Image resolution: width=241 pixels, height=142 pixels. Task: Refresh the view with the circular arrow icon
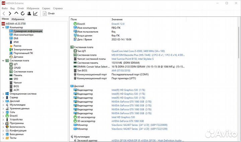click(23, 13)
